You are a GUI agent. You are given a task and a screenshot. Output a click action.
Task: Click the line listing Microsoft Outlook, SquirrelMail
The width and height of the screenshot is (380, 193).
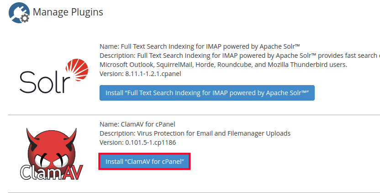pos(223,65)
